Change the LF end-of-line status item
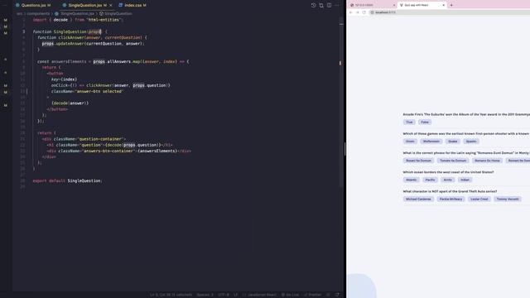530x298 pixels. pyautogui.click(x=235, y=295)
